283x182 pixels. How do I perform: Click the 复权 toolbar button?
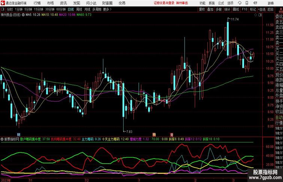point(202,9)
